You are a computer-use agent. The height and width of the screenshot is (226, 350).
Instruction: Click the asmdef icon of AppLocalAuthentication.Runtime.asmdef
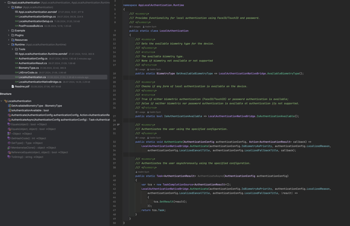click(16, 54)
